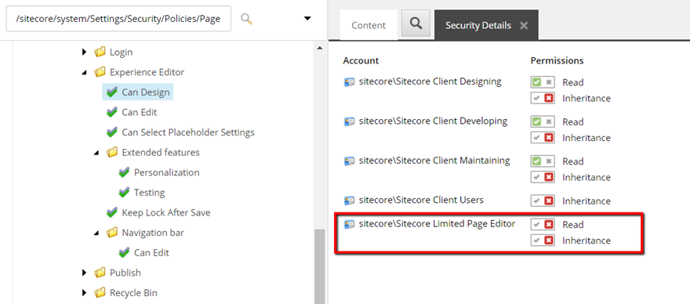Open the search tab with magnifier
Screen dimensions: 690x304
(x=416, y=24)
